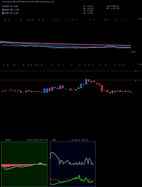
Task: Click the ADX parameters '(14 day) 6, +26, -26'
Action: (x=79, y=140)
